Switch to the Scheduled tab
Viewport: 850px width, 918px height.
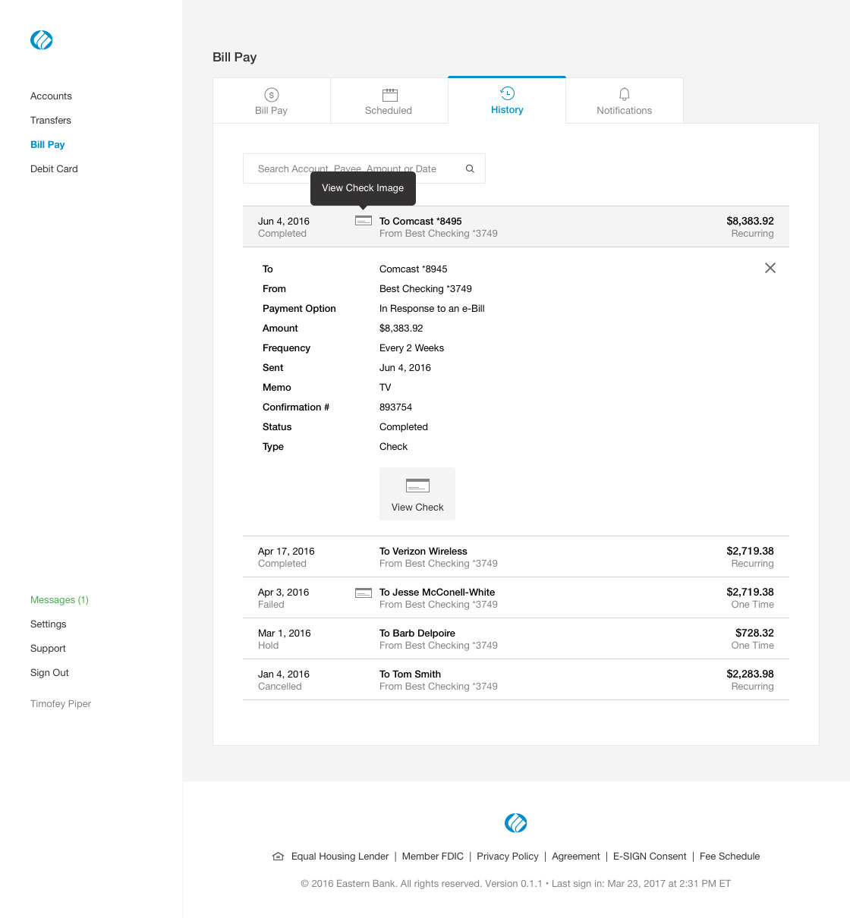[x=389, y=100]
